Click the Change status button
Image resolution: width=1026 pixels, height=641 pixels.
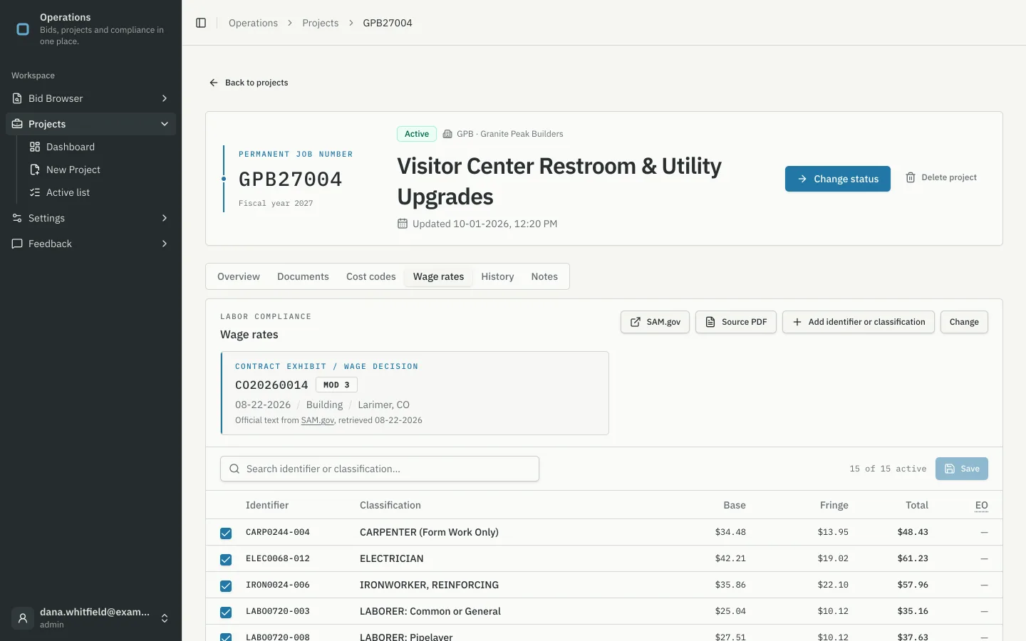click(838, 179)
